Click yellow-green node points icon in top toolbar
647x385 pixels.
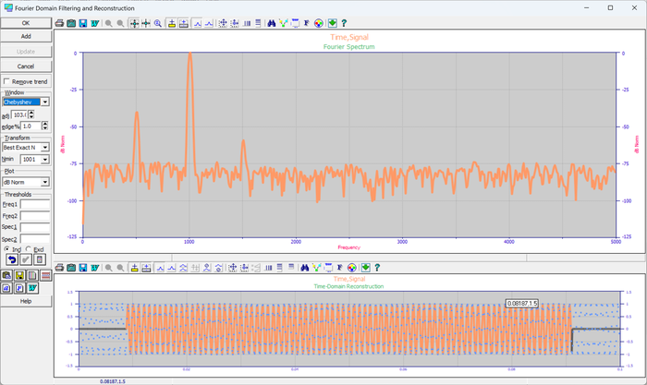(x=283, y=23)
